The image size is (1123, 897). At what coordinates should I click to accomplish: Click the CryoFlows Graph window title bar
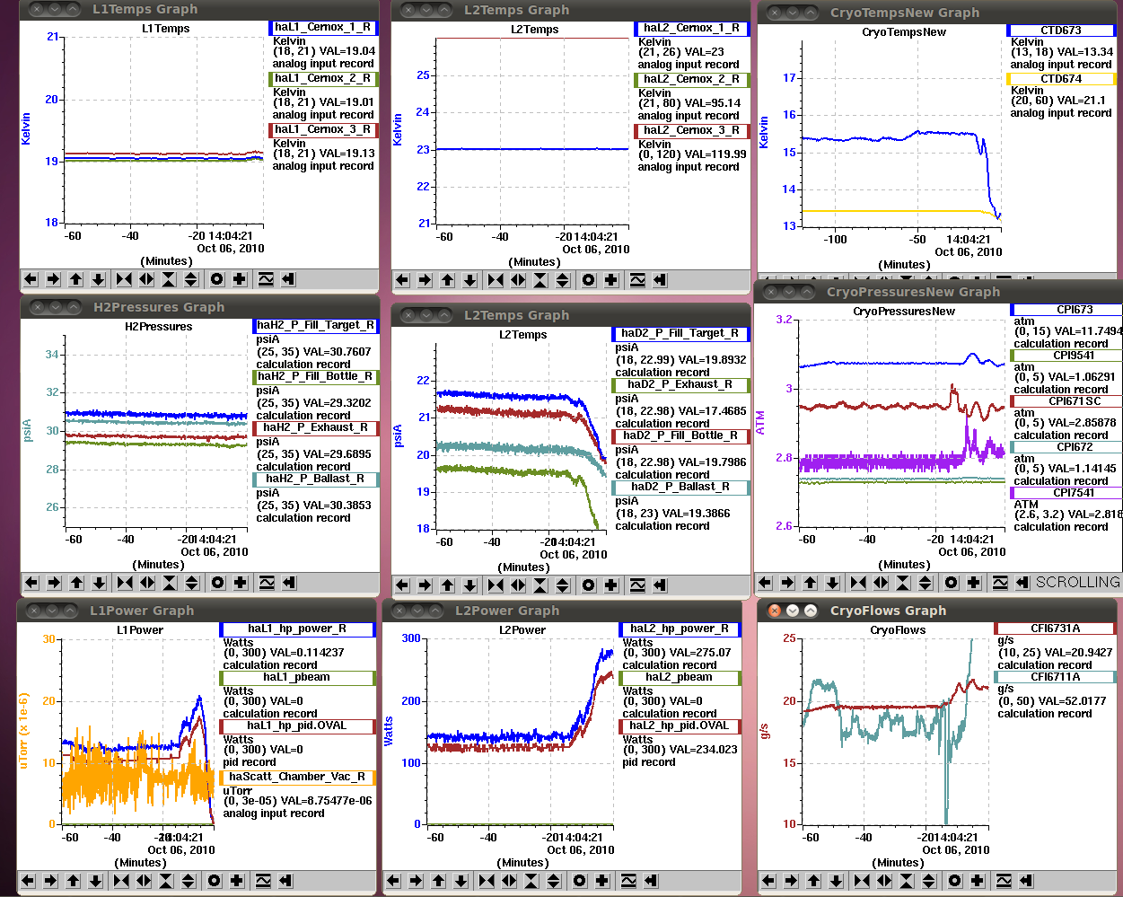937,611
